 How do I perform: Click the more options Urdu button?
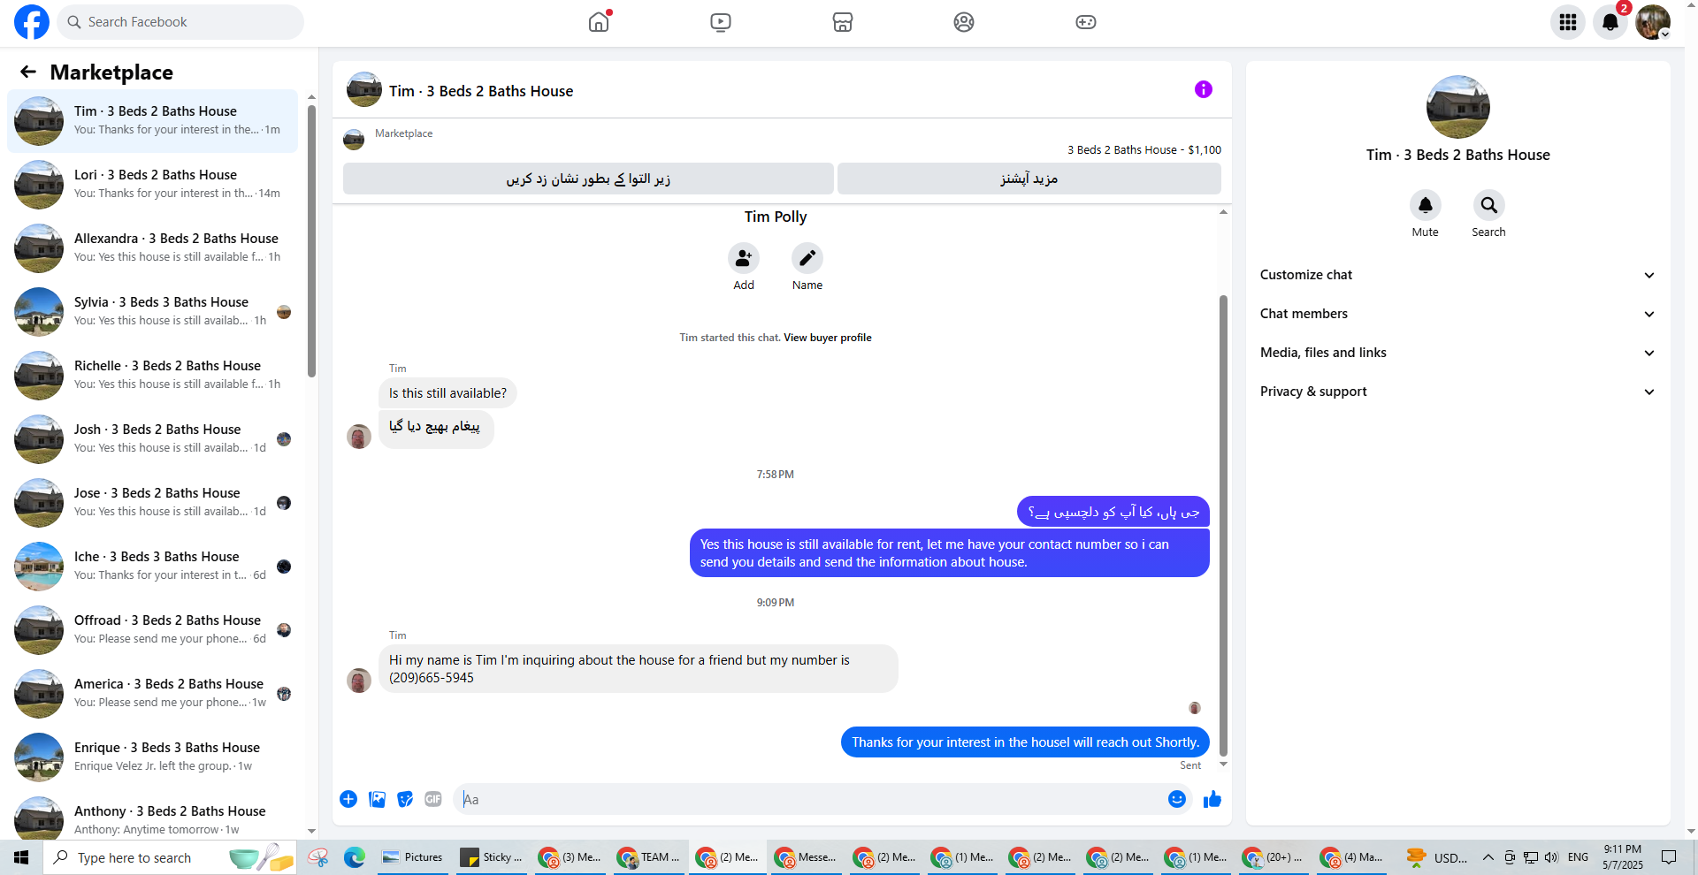tap(1029, 179)
